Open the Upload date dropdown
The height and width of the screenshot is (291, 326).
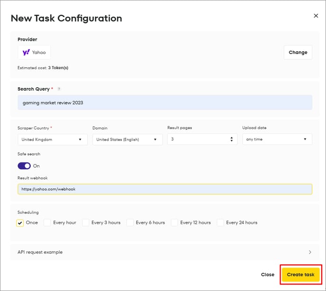pyautogui.click(x=277, y=139)
